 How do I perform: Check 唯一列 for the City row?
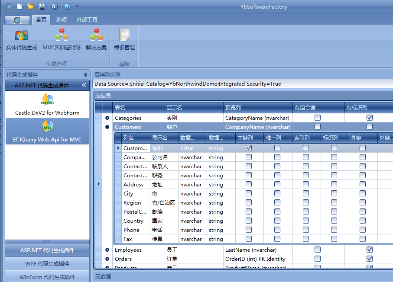[x=277, y=193]
